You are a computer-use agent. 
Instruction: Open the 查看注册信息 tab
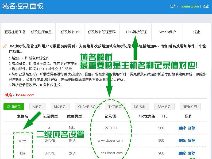tap(15, 32)
